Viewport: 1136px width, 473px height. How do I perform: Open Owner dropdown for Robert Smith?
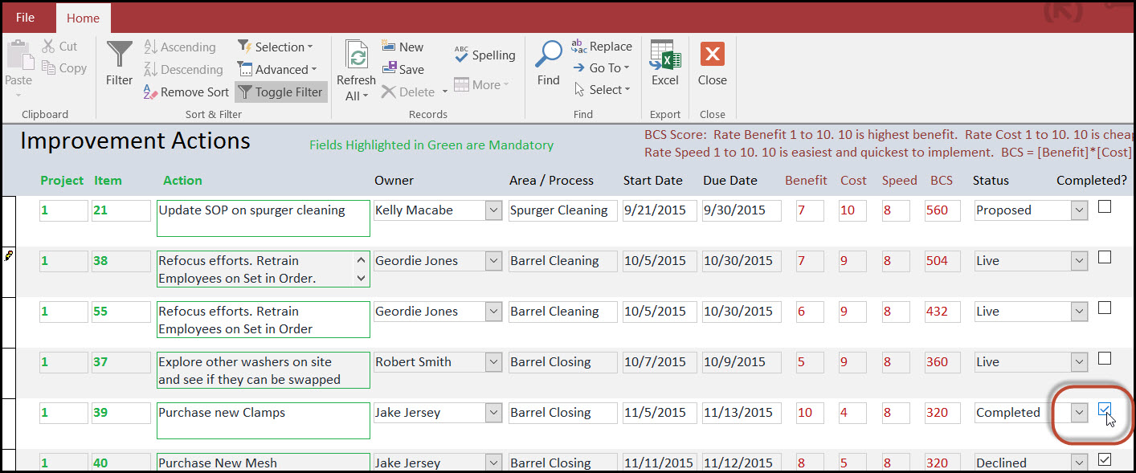coord(493,362)
